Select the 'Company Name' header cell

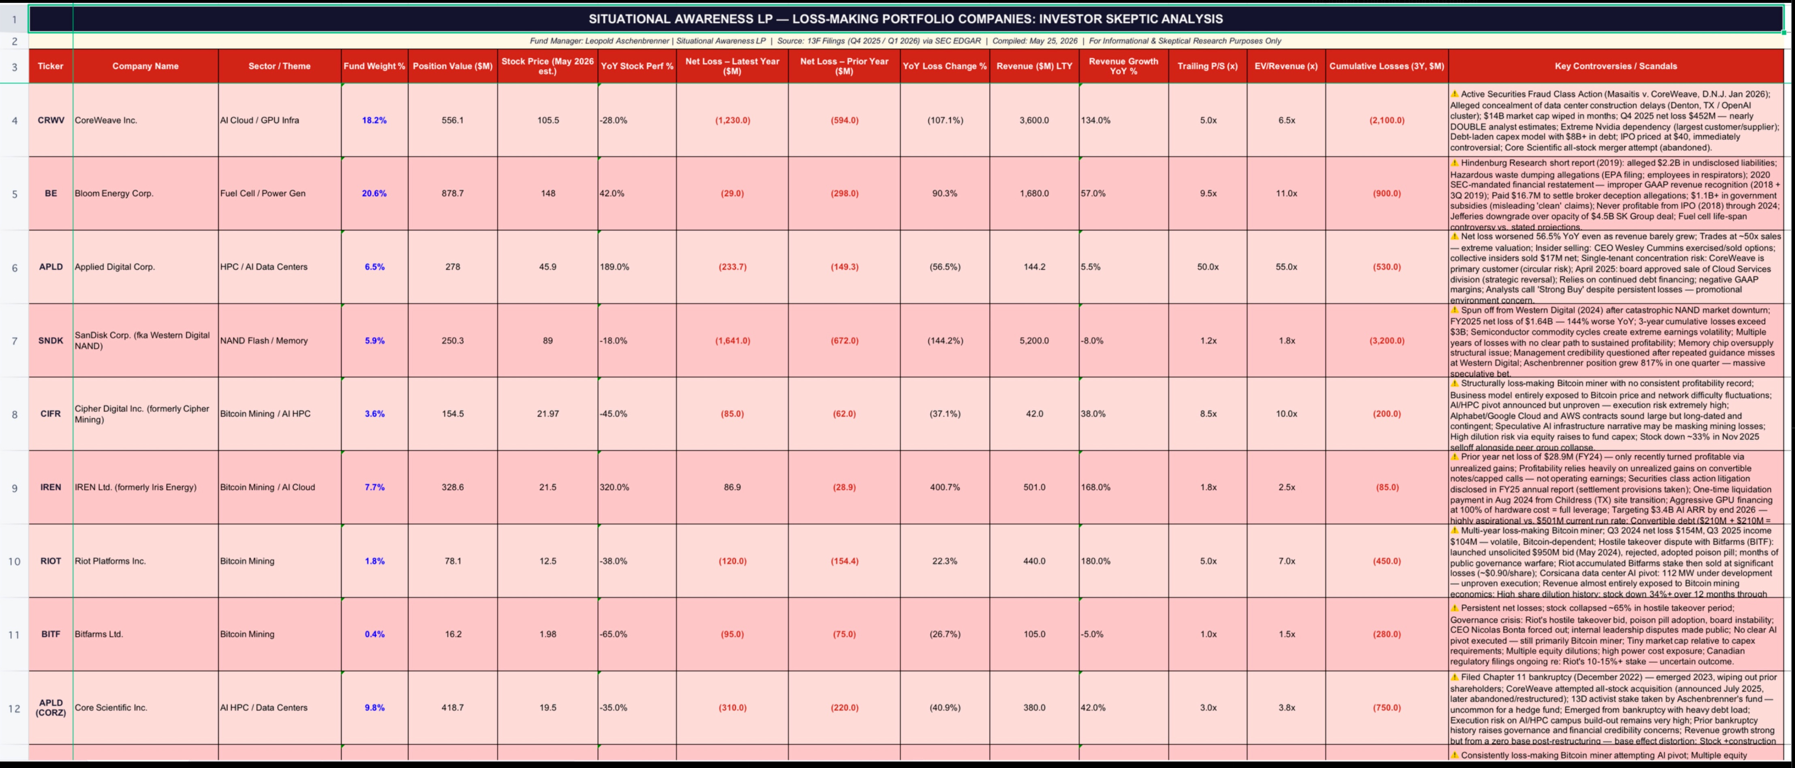(x=145, y=66)
